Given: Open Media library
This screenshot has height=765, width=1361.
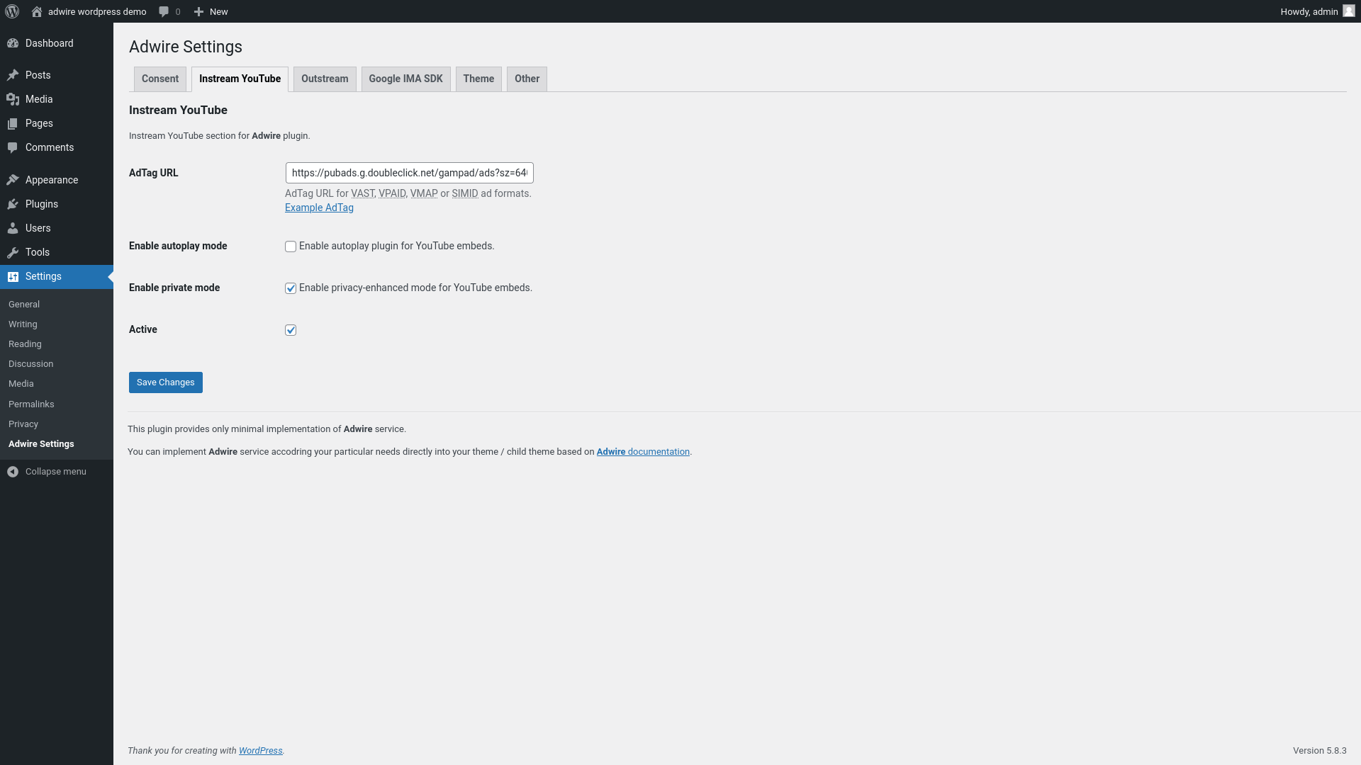Looking at the screenshot, I should pyautogui.click(x=38, y=98).
